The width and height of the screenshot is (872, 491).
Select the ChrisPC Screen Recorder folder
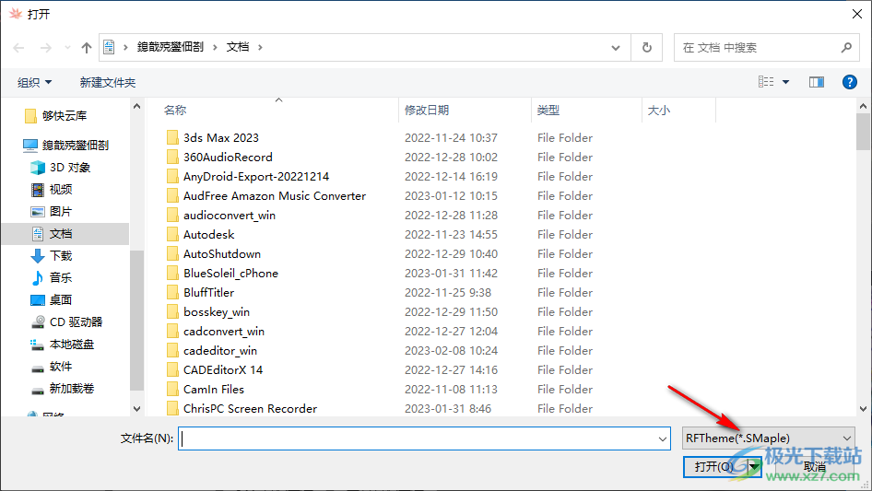coord(250,409)
